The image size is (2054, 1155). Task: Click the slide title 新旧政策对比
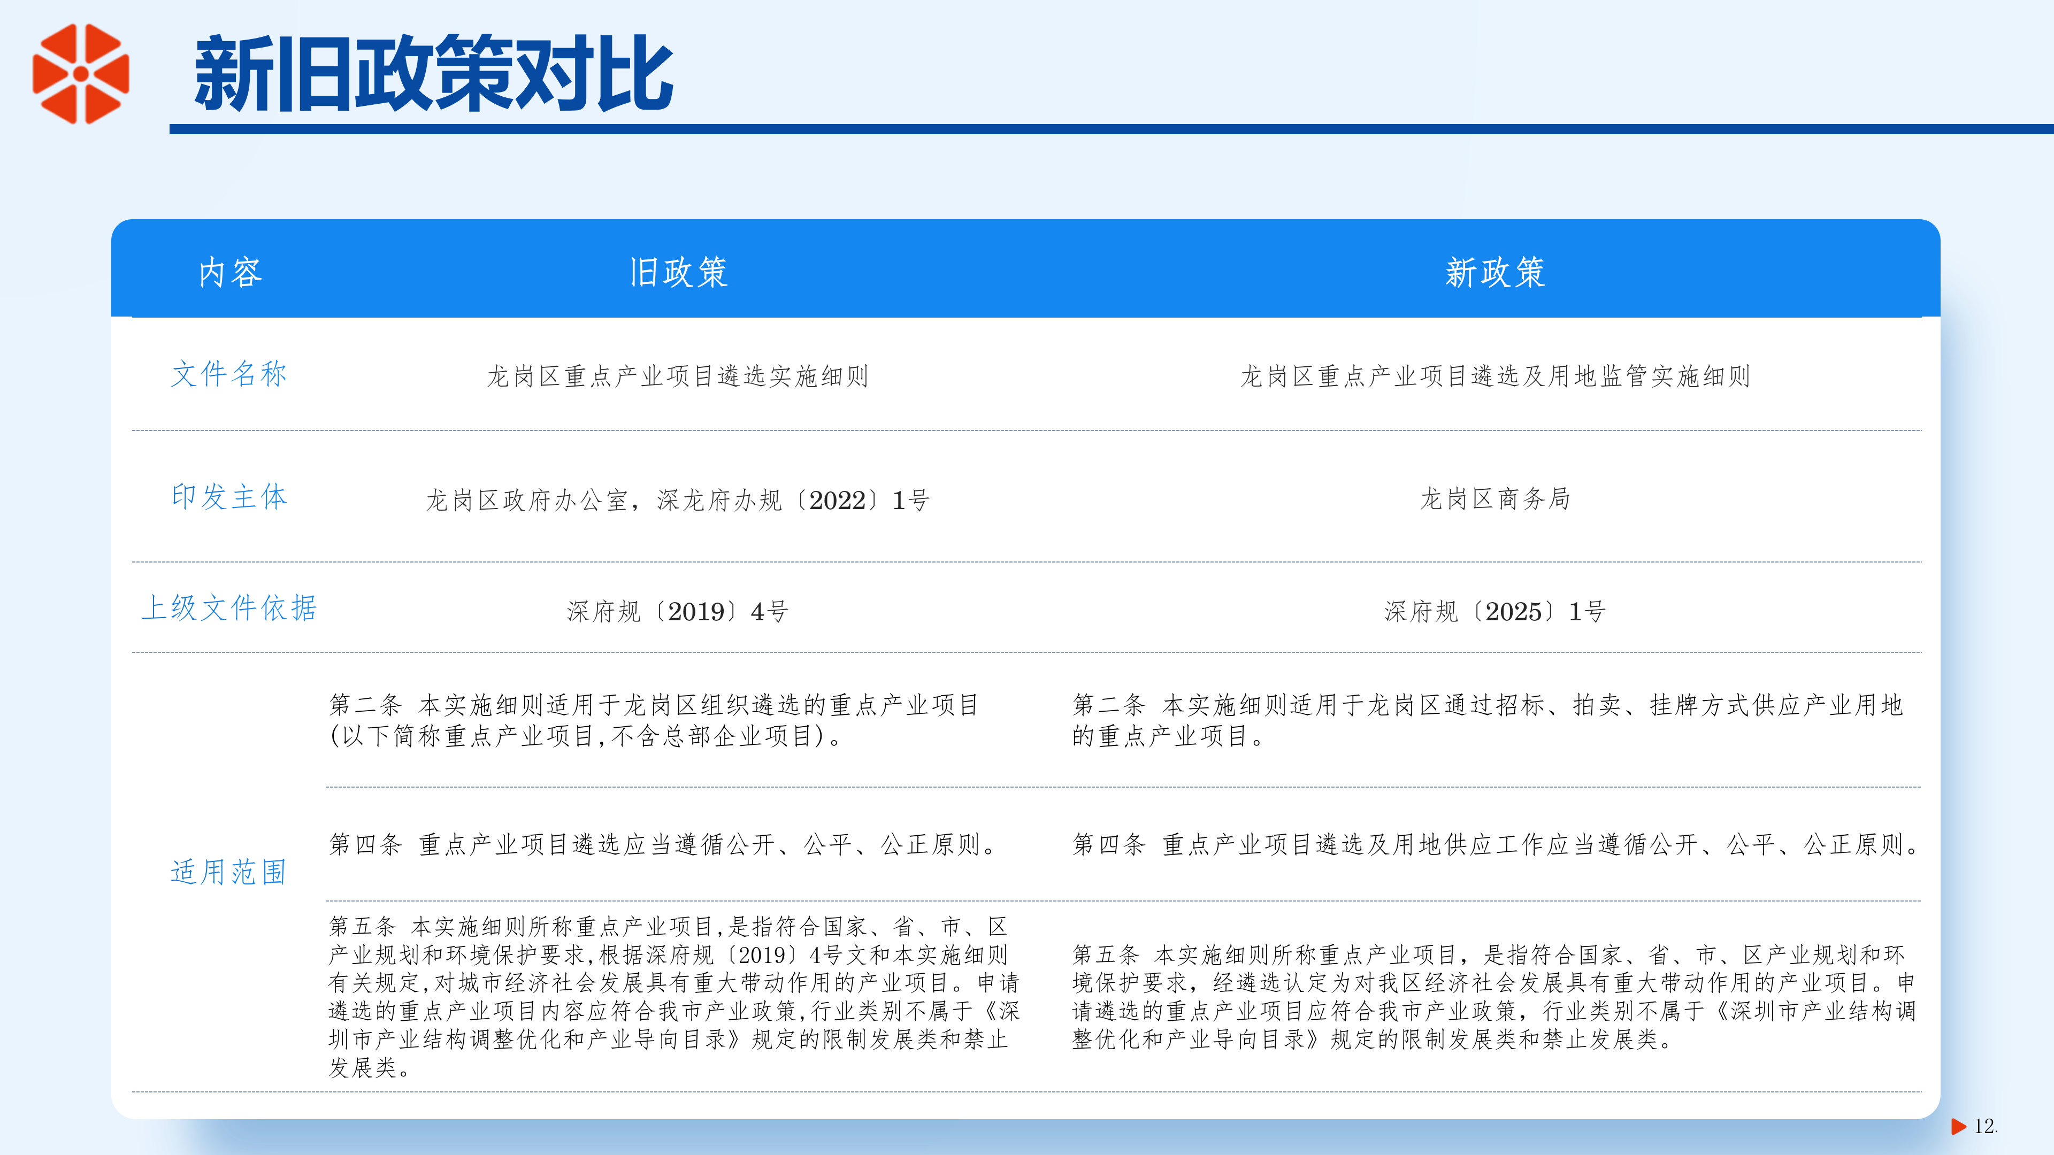pos(434,73)
